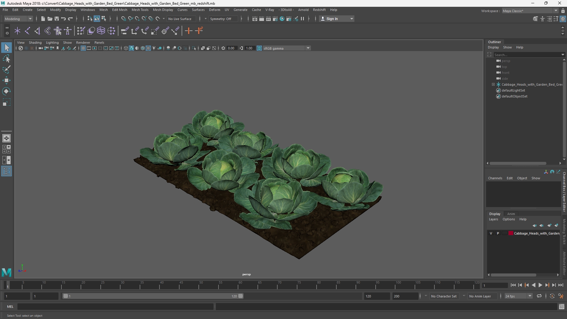The image size is (567, 319).
Task: Toggle color management on sRGB gamma
Action: click(x=259, y=48)
